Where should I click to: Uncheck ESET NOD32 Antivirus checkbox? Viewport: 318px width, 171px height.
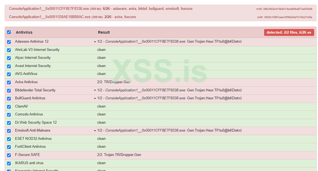[x=9, y=139]
